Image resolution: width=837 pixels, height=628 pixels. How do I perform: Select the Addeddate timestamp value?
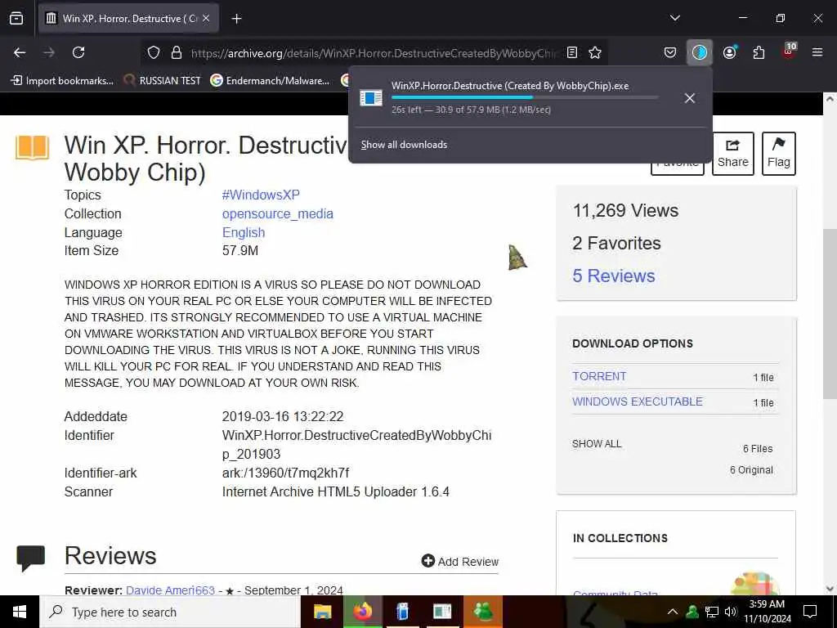click(x=283, y=416)
